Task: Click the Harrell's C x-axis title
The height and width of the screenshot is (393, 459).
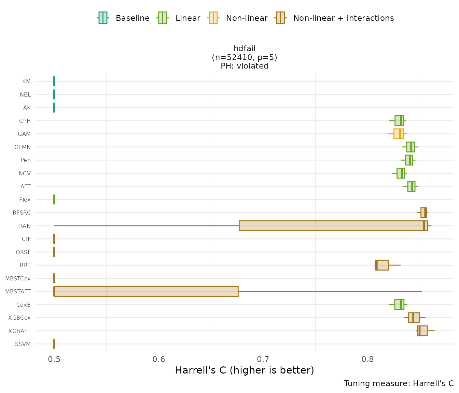Action: pos(244,370)
